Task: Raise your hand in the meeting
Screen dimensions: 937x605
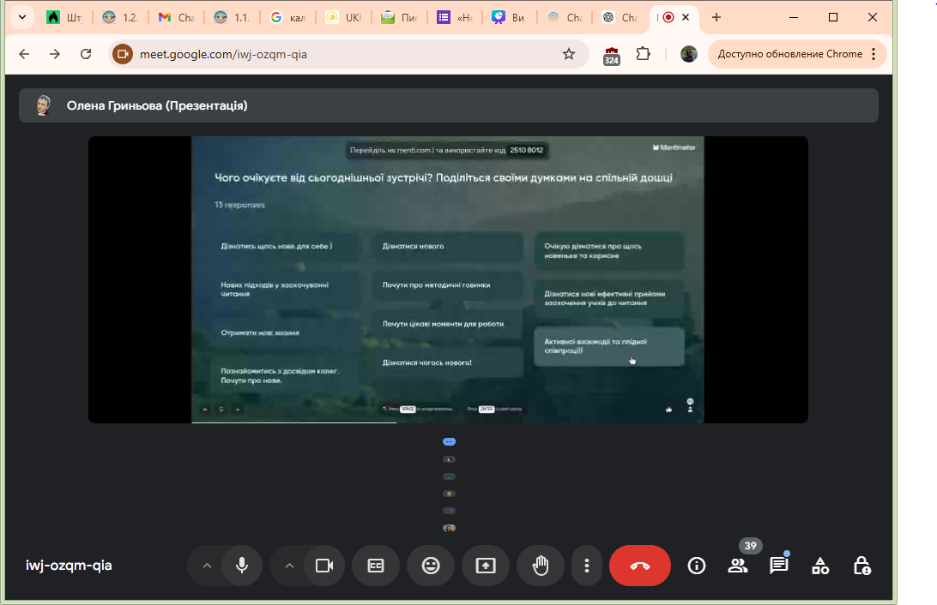Action: tap(541, 566)
